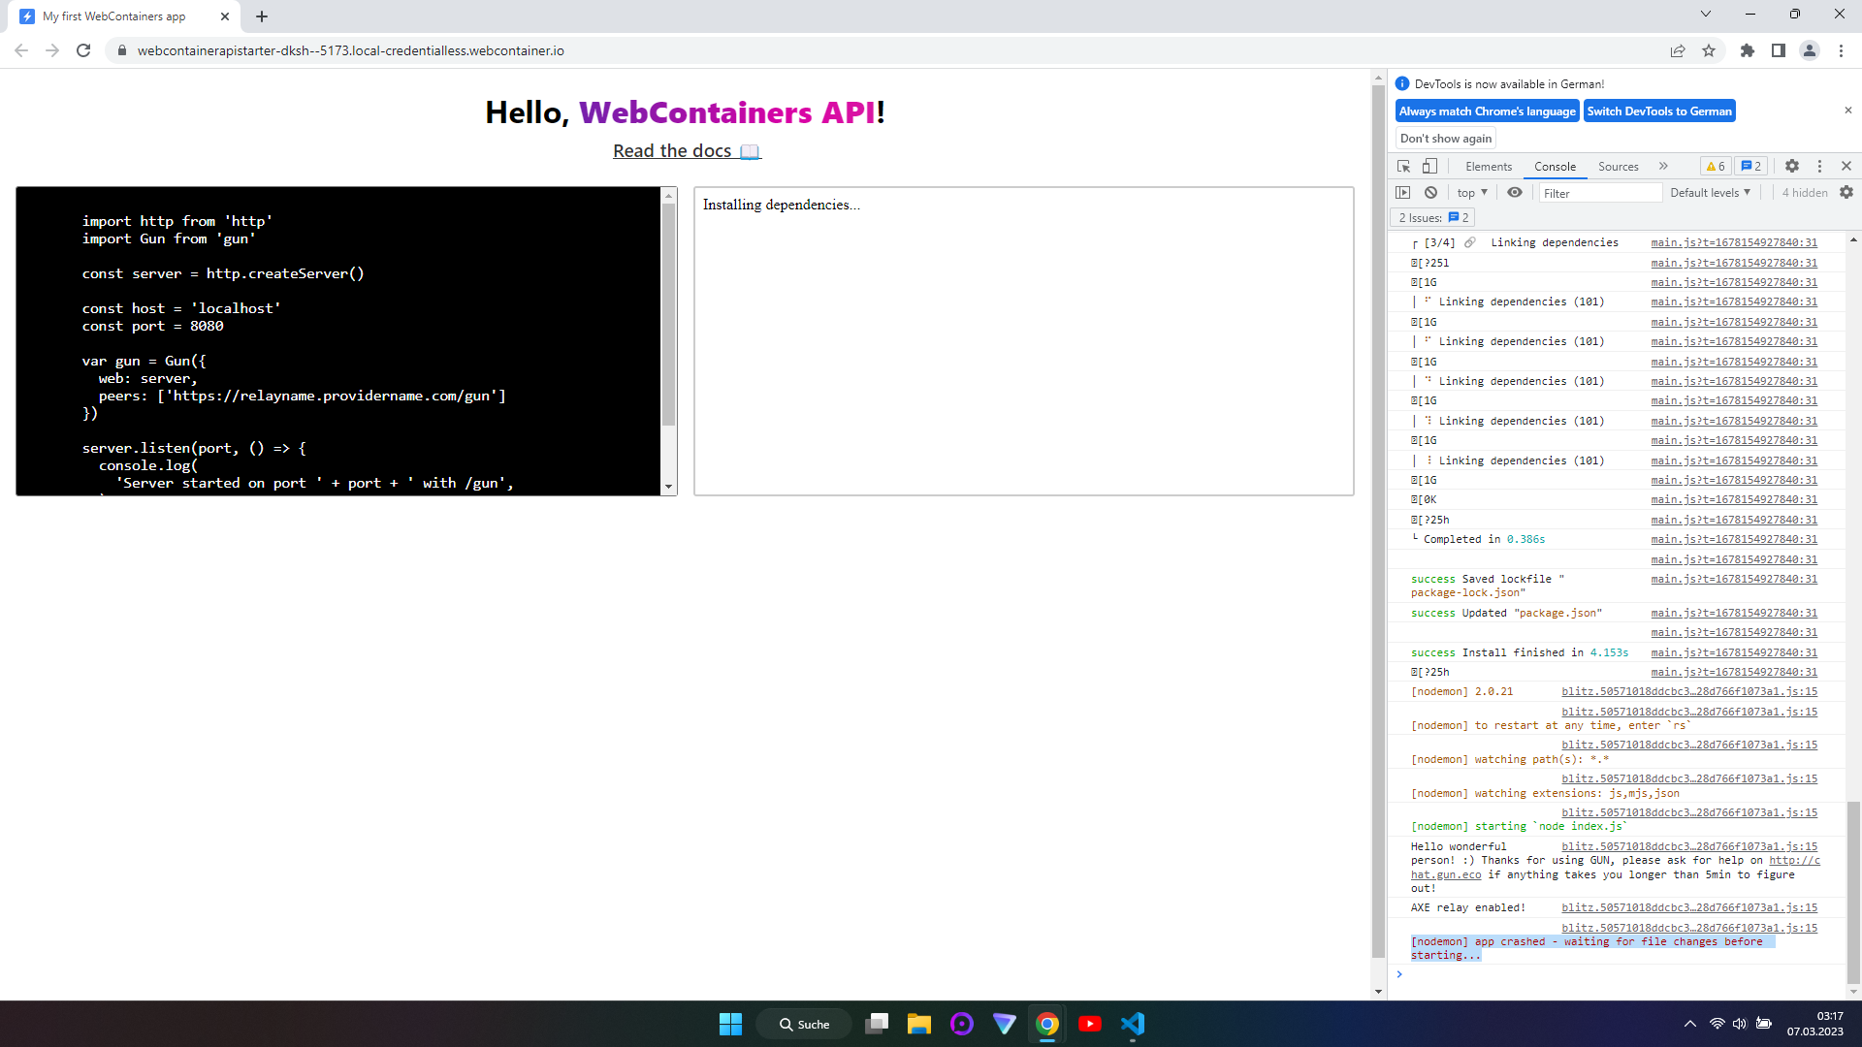Viewport: 1862px width, 1047px height.
Task: Expand hidden DevTools panels chevron
Action: click(1662, 166)
